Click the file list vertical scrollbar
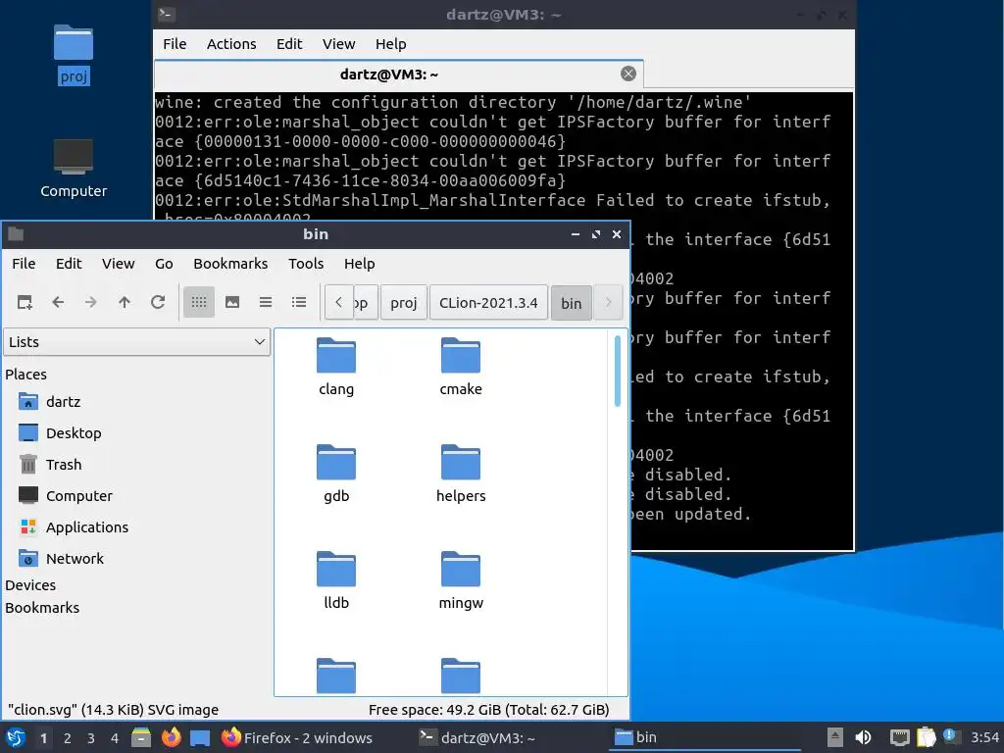 pos(618,371)
